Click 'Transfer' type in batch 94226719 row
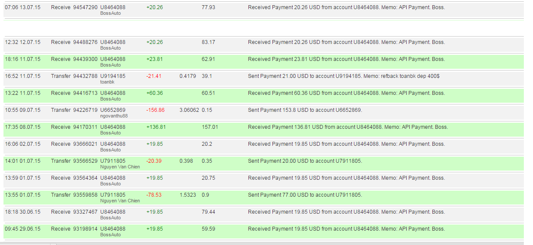533x245 pixels. click(x=61, y=110)
